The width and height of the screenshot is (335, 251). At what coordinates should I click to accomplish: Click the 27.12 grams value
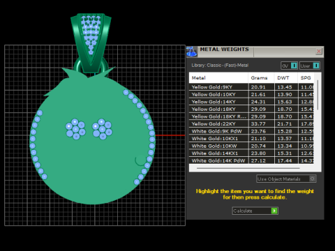coord(258,160)
